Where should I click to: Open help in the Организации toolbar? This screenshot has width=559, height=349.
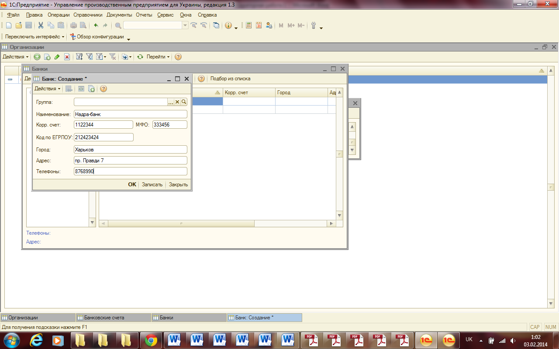point(178,57)
